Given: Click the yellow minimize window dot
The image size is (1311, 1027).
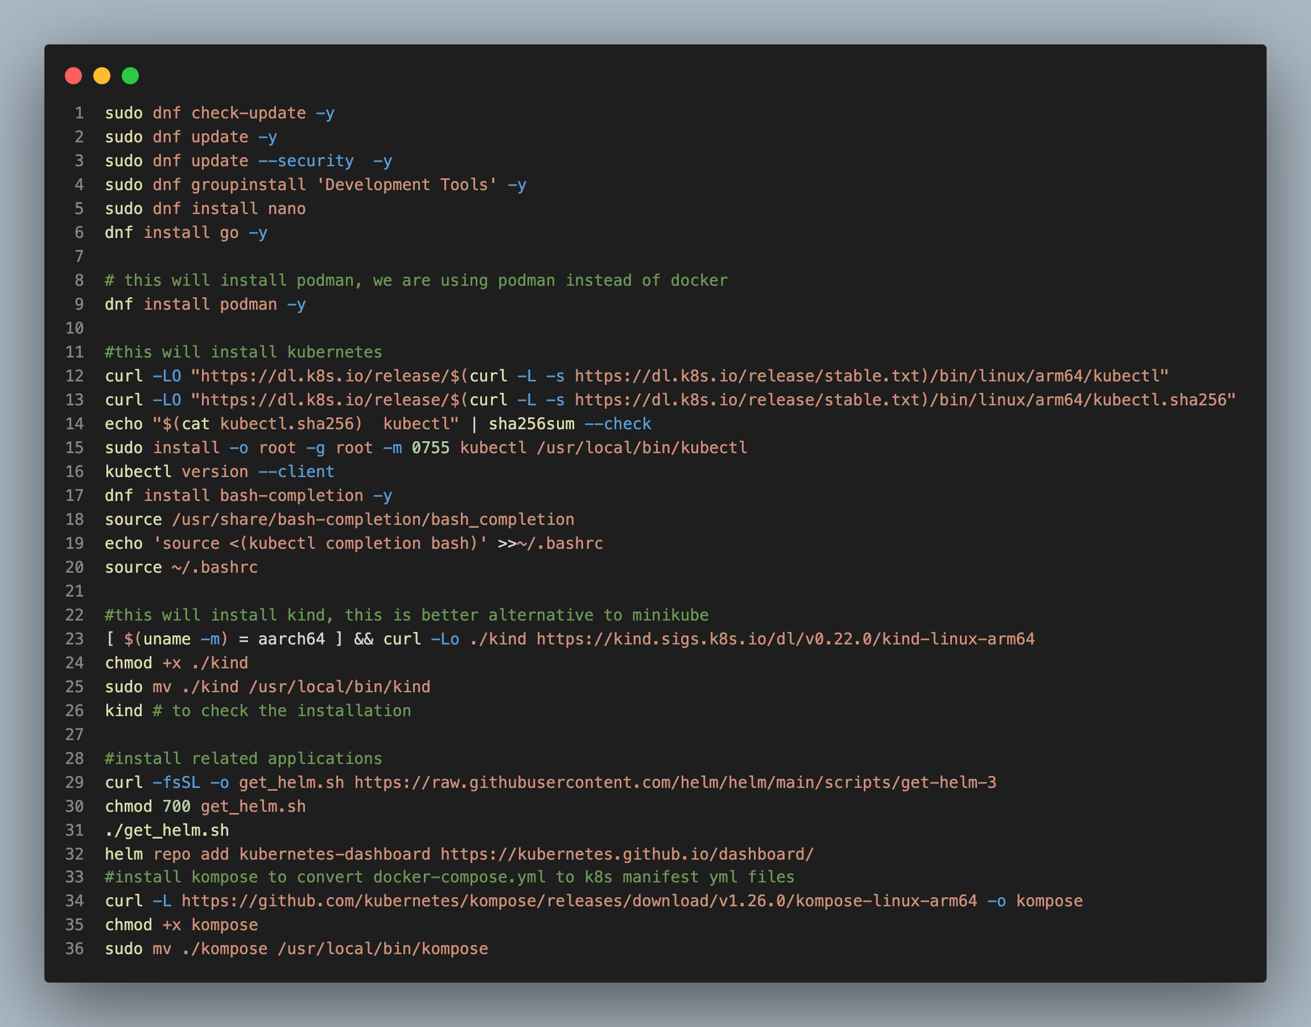Looking at the screenshot, I should tap(101, 76).
